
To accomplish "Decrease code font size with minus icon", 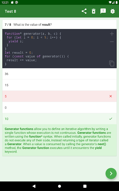I will coord(112,42).
